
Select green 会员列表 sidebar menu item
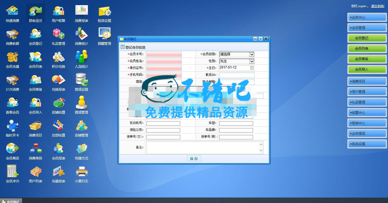pos(367,48)
